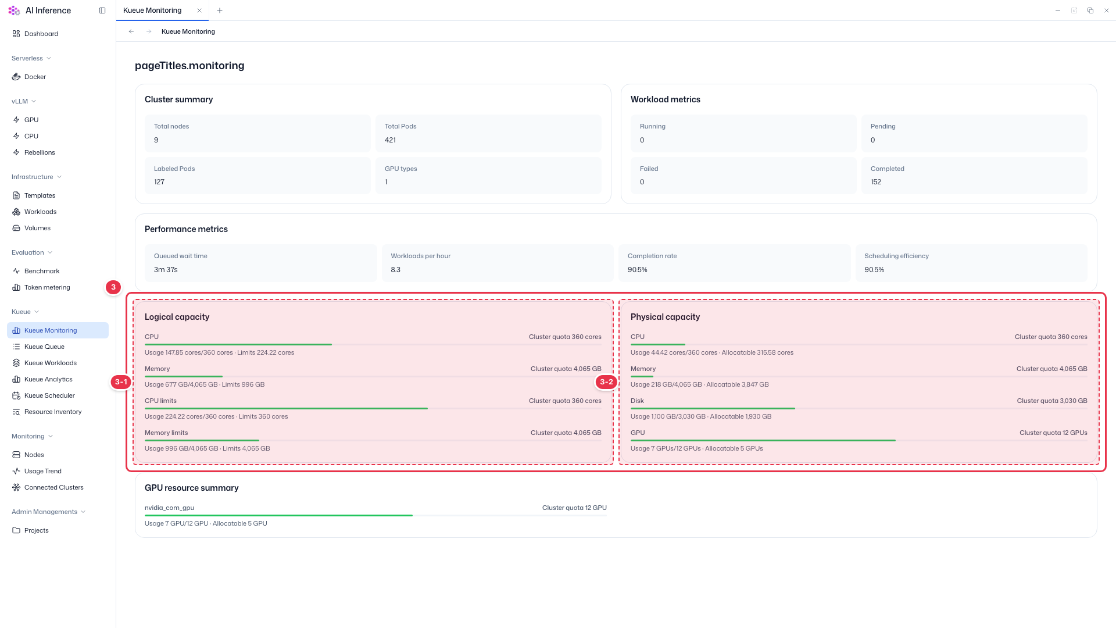
Task: Click the AI Inference logo
Action: pyautogui.click(x=14, y=10)
